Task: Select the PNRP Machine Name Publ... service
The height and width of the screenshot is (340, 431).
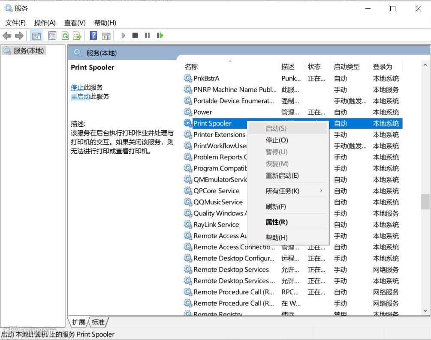Action: (292, 90)
